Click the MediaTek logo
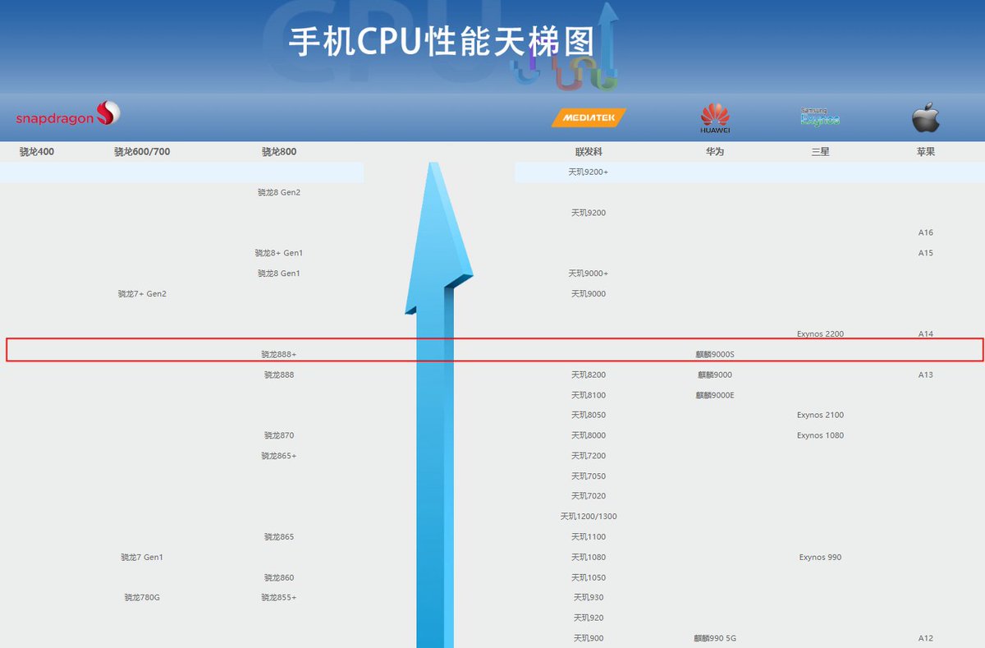Viewport: 985px width, 648px height. pos(589,118)
